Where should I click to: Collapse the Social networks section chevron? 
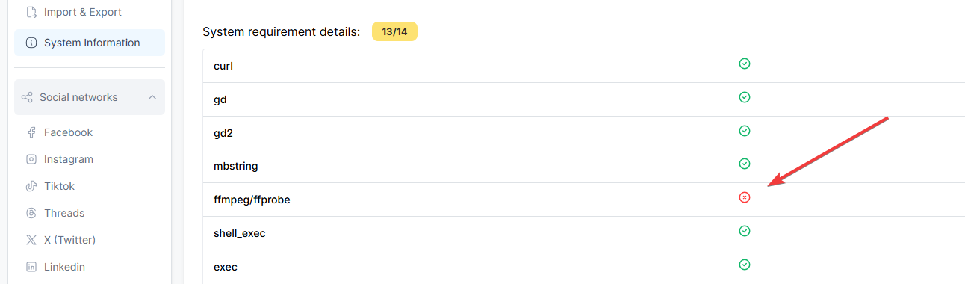pyautogui.click(x=152, y=98)
